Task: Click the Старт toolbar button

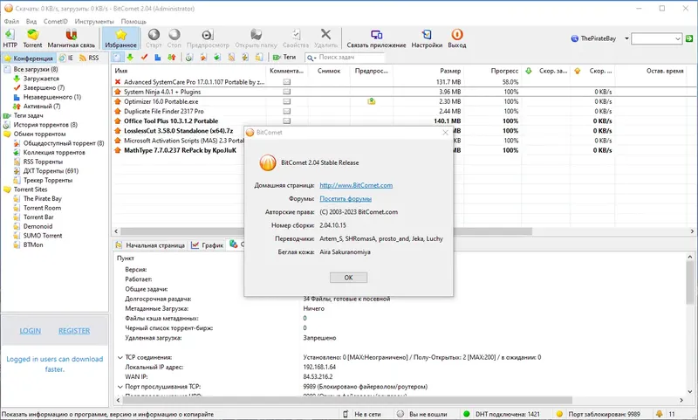Action: point(154,38)
